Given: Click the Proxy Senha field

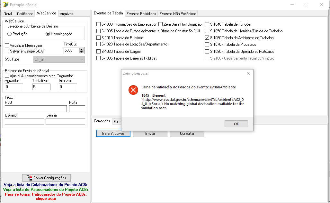Looking at the screenshot, I should click(66, 121).
